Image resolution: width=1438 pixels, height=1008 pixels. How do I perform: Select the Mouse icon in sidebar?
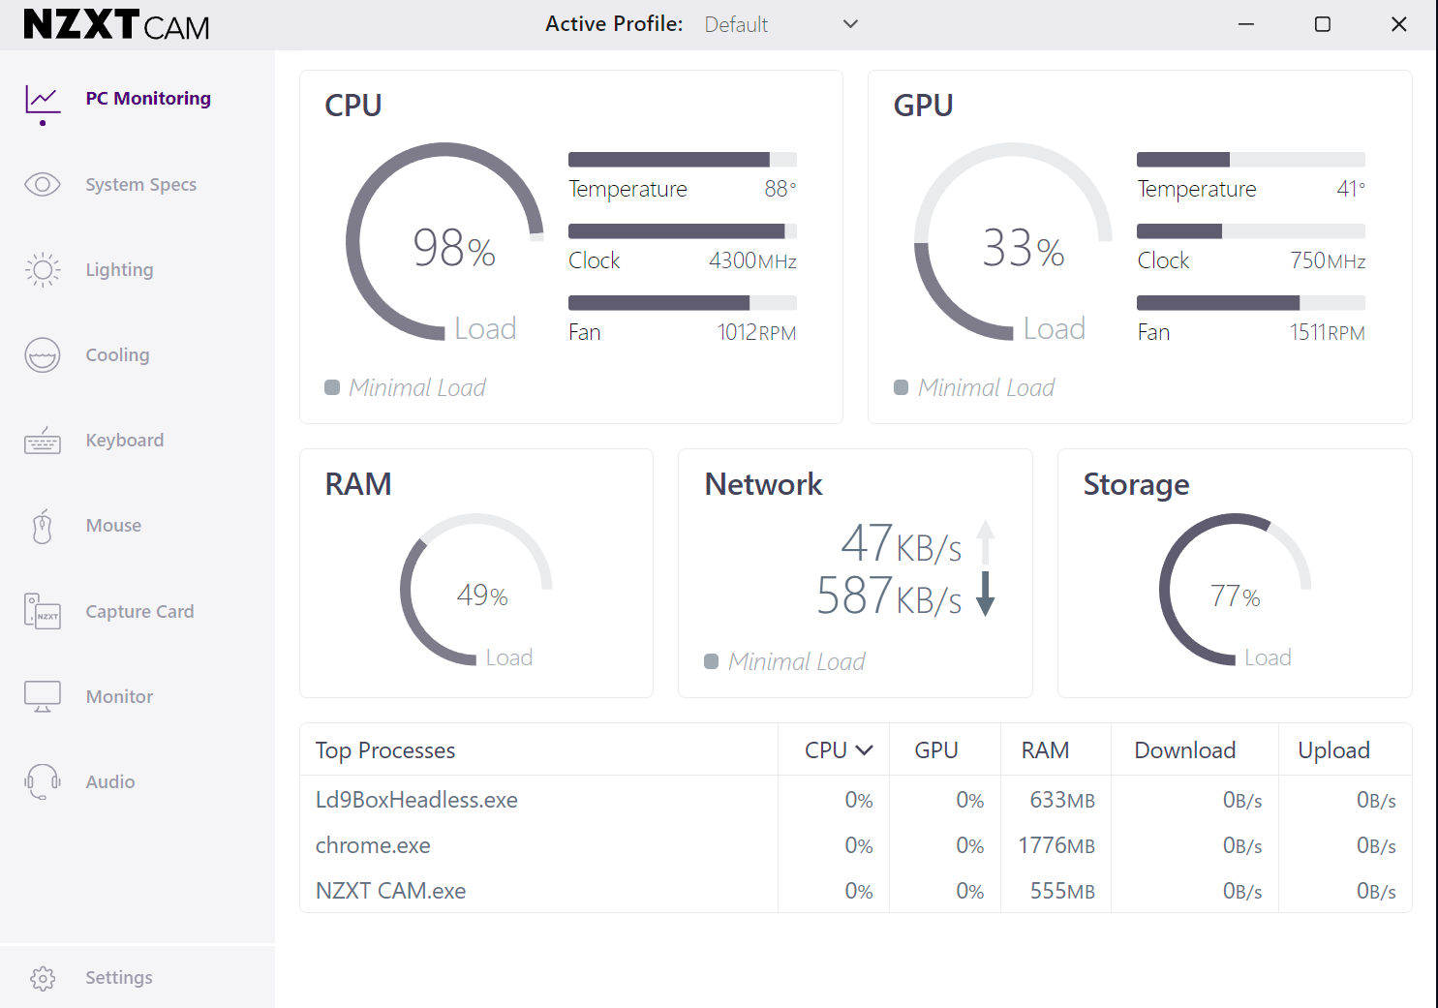pos(43,526)
